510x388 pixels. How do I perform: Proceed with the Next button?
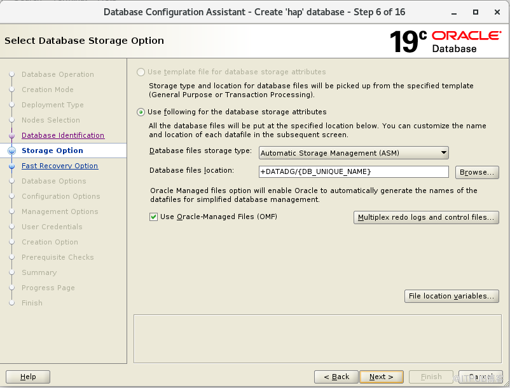tap(382, 377)
